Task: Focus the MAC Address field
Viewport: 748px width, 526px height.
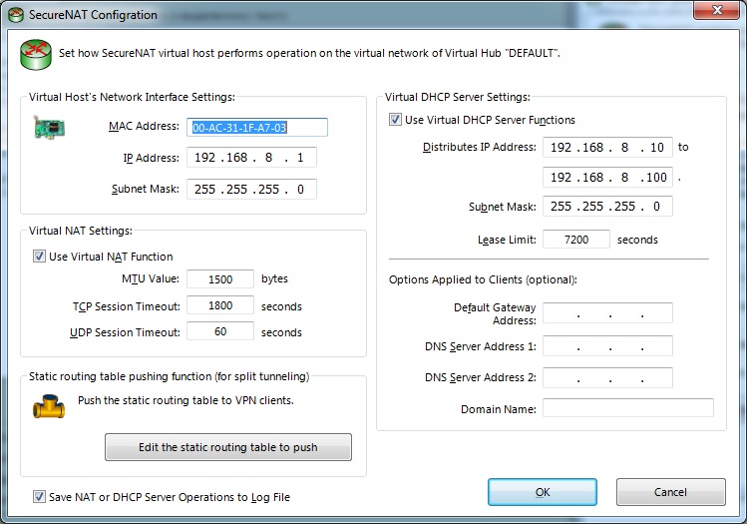Action: (257, 128)
